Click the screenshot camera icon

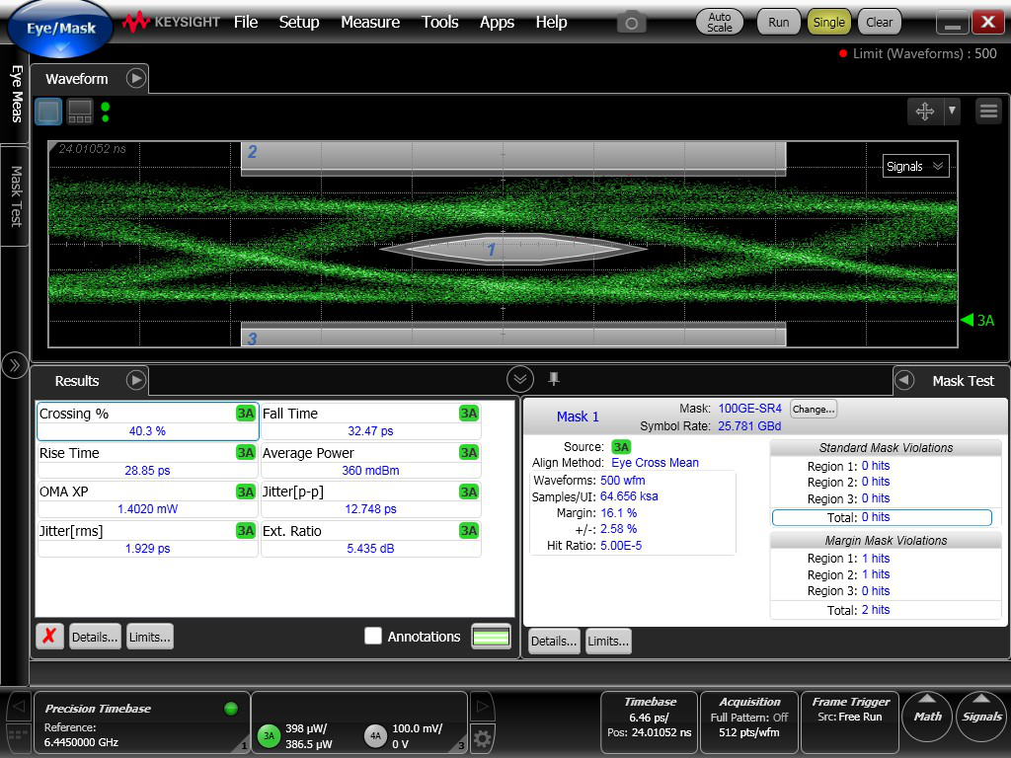(x=631, y=22)
